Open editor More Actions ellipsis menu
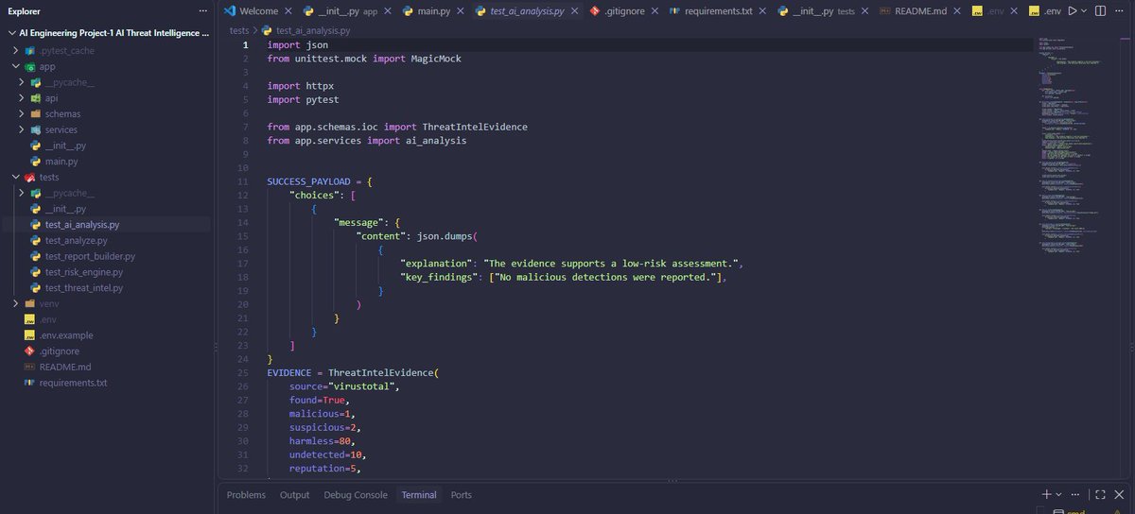Image resolution: width=1135 pixels, height=514 pixels. pos(1122,11)
